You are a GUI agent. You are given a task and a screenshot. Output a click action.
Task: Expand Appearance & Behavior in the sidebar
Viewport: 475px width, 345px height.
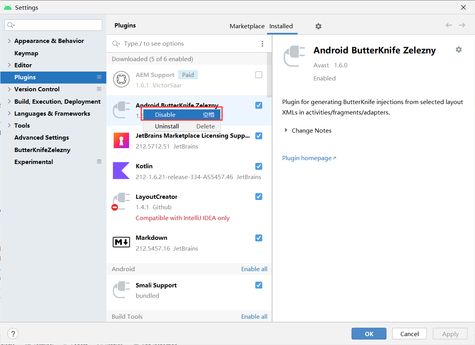9,41
